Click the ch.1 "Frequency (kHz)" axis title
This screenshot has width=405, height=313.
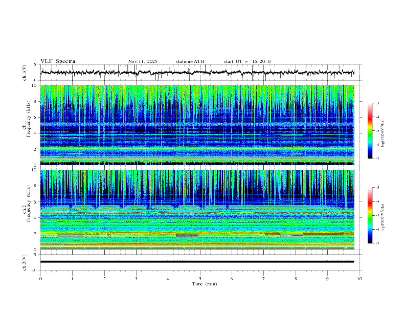click(x=29, y=119)
